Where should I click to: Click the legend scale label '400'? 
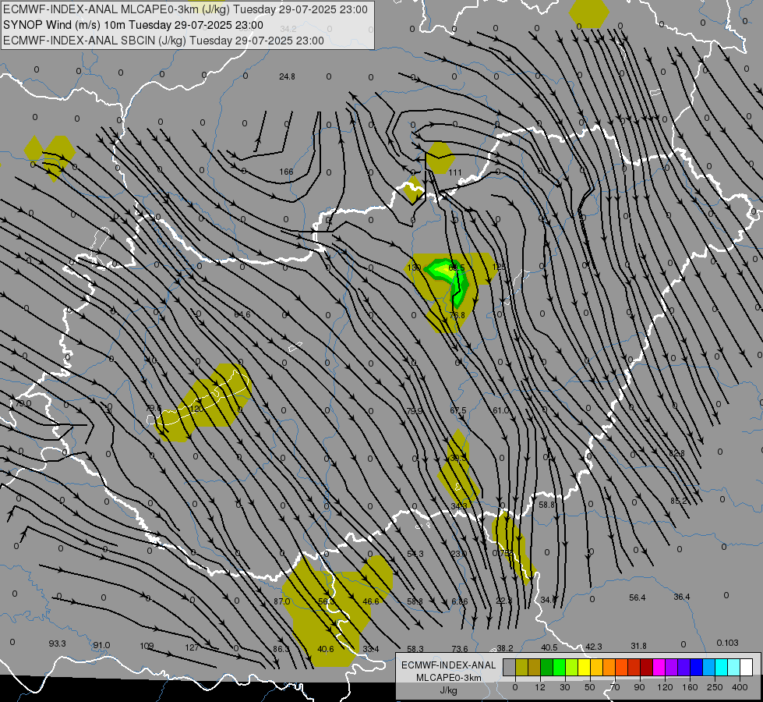pyautogui.click(x=740, y=687)
